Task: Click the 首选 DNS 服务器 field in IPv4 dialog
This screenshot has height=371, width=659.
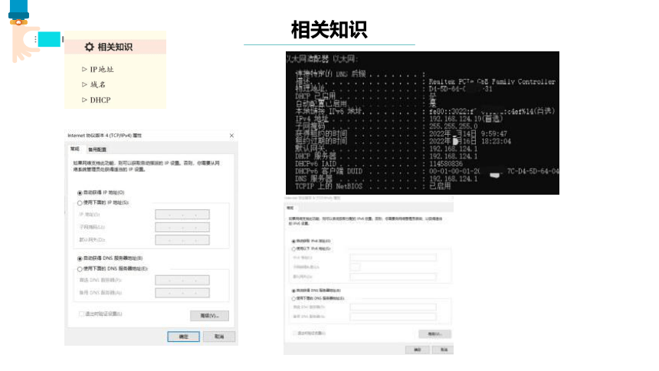Action: click(x=182, y=280)
